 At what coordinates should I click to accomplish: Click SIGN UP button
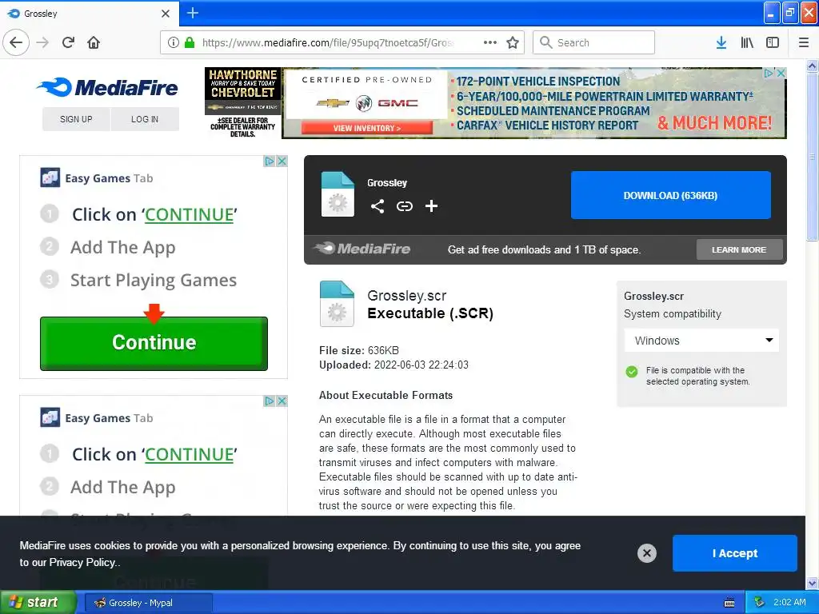[x=76, y=119]
